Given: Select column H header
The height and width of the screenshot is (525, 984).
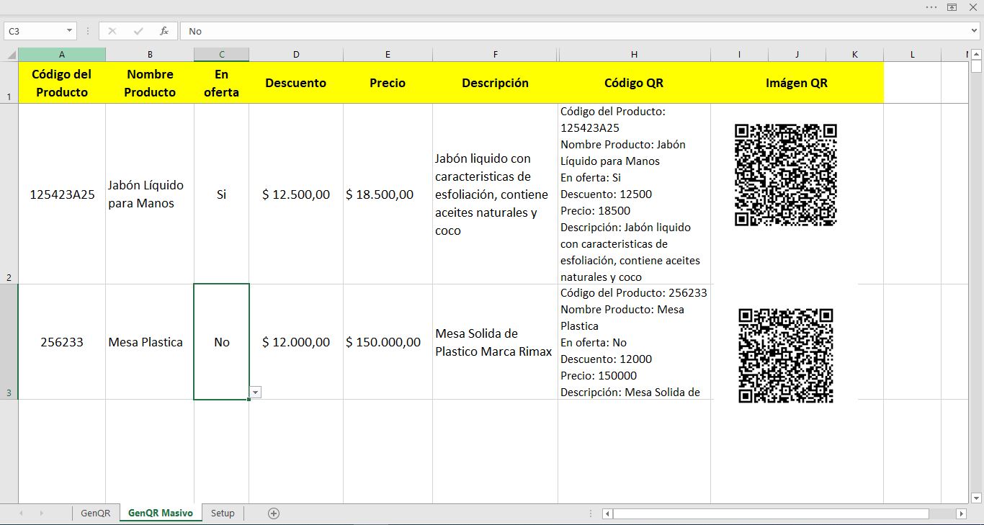Looking at the screenshot, I should click(634, 55).
